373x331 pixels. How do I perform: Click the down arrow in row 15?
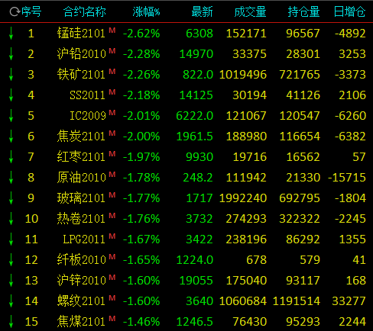(11, 322)
